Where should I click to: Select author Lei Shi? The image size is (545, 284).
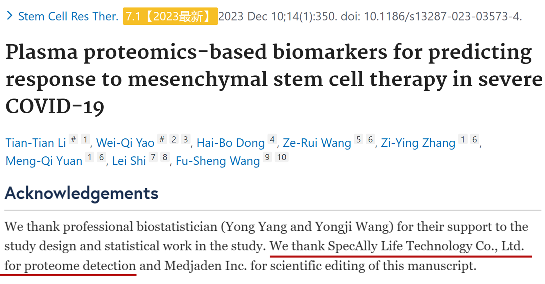129,161
